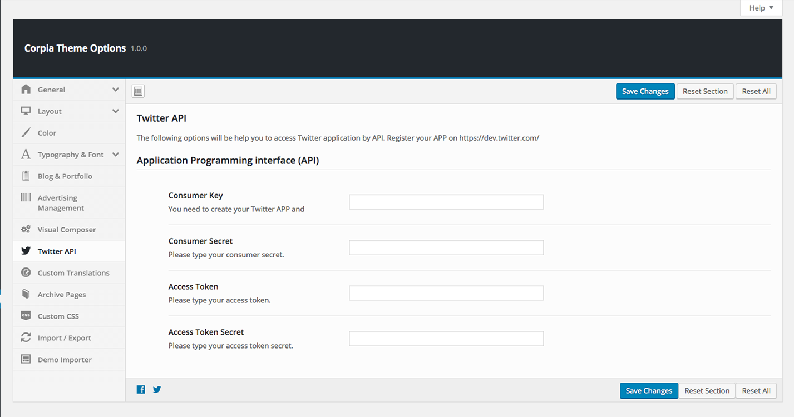794x417 pixels.
Task: Click the Color paintbrush icon in sidebar
Action: coord(26,133)
